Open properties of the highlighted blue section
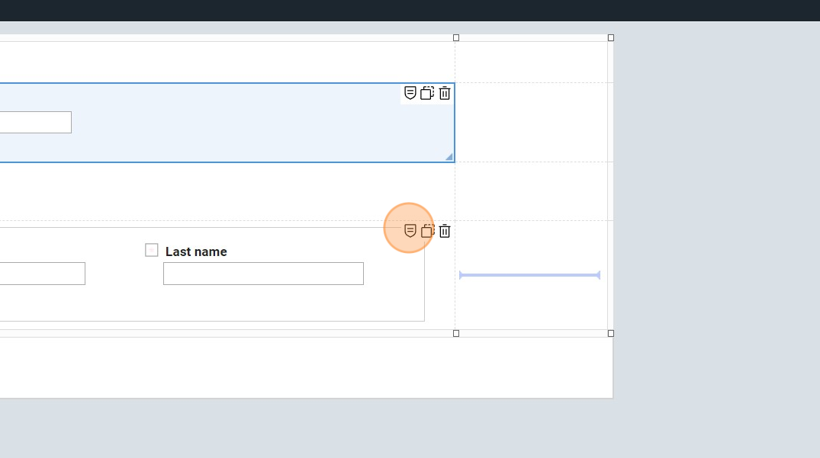Viewport: 820px width, 458px height. [x=410, y=93]
